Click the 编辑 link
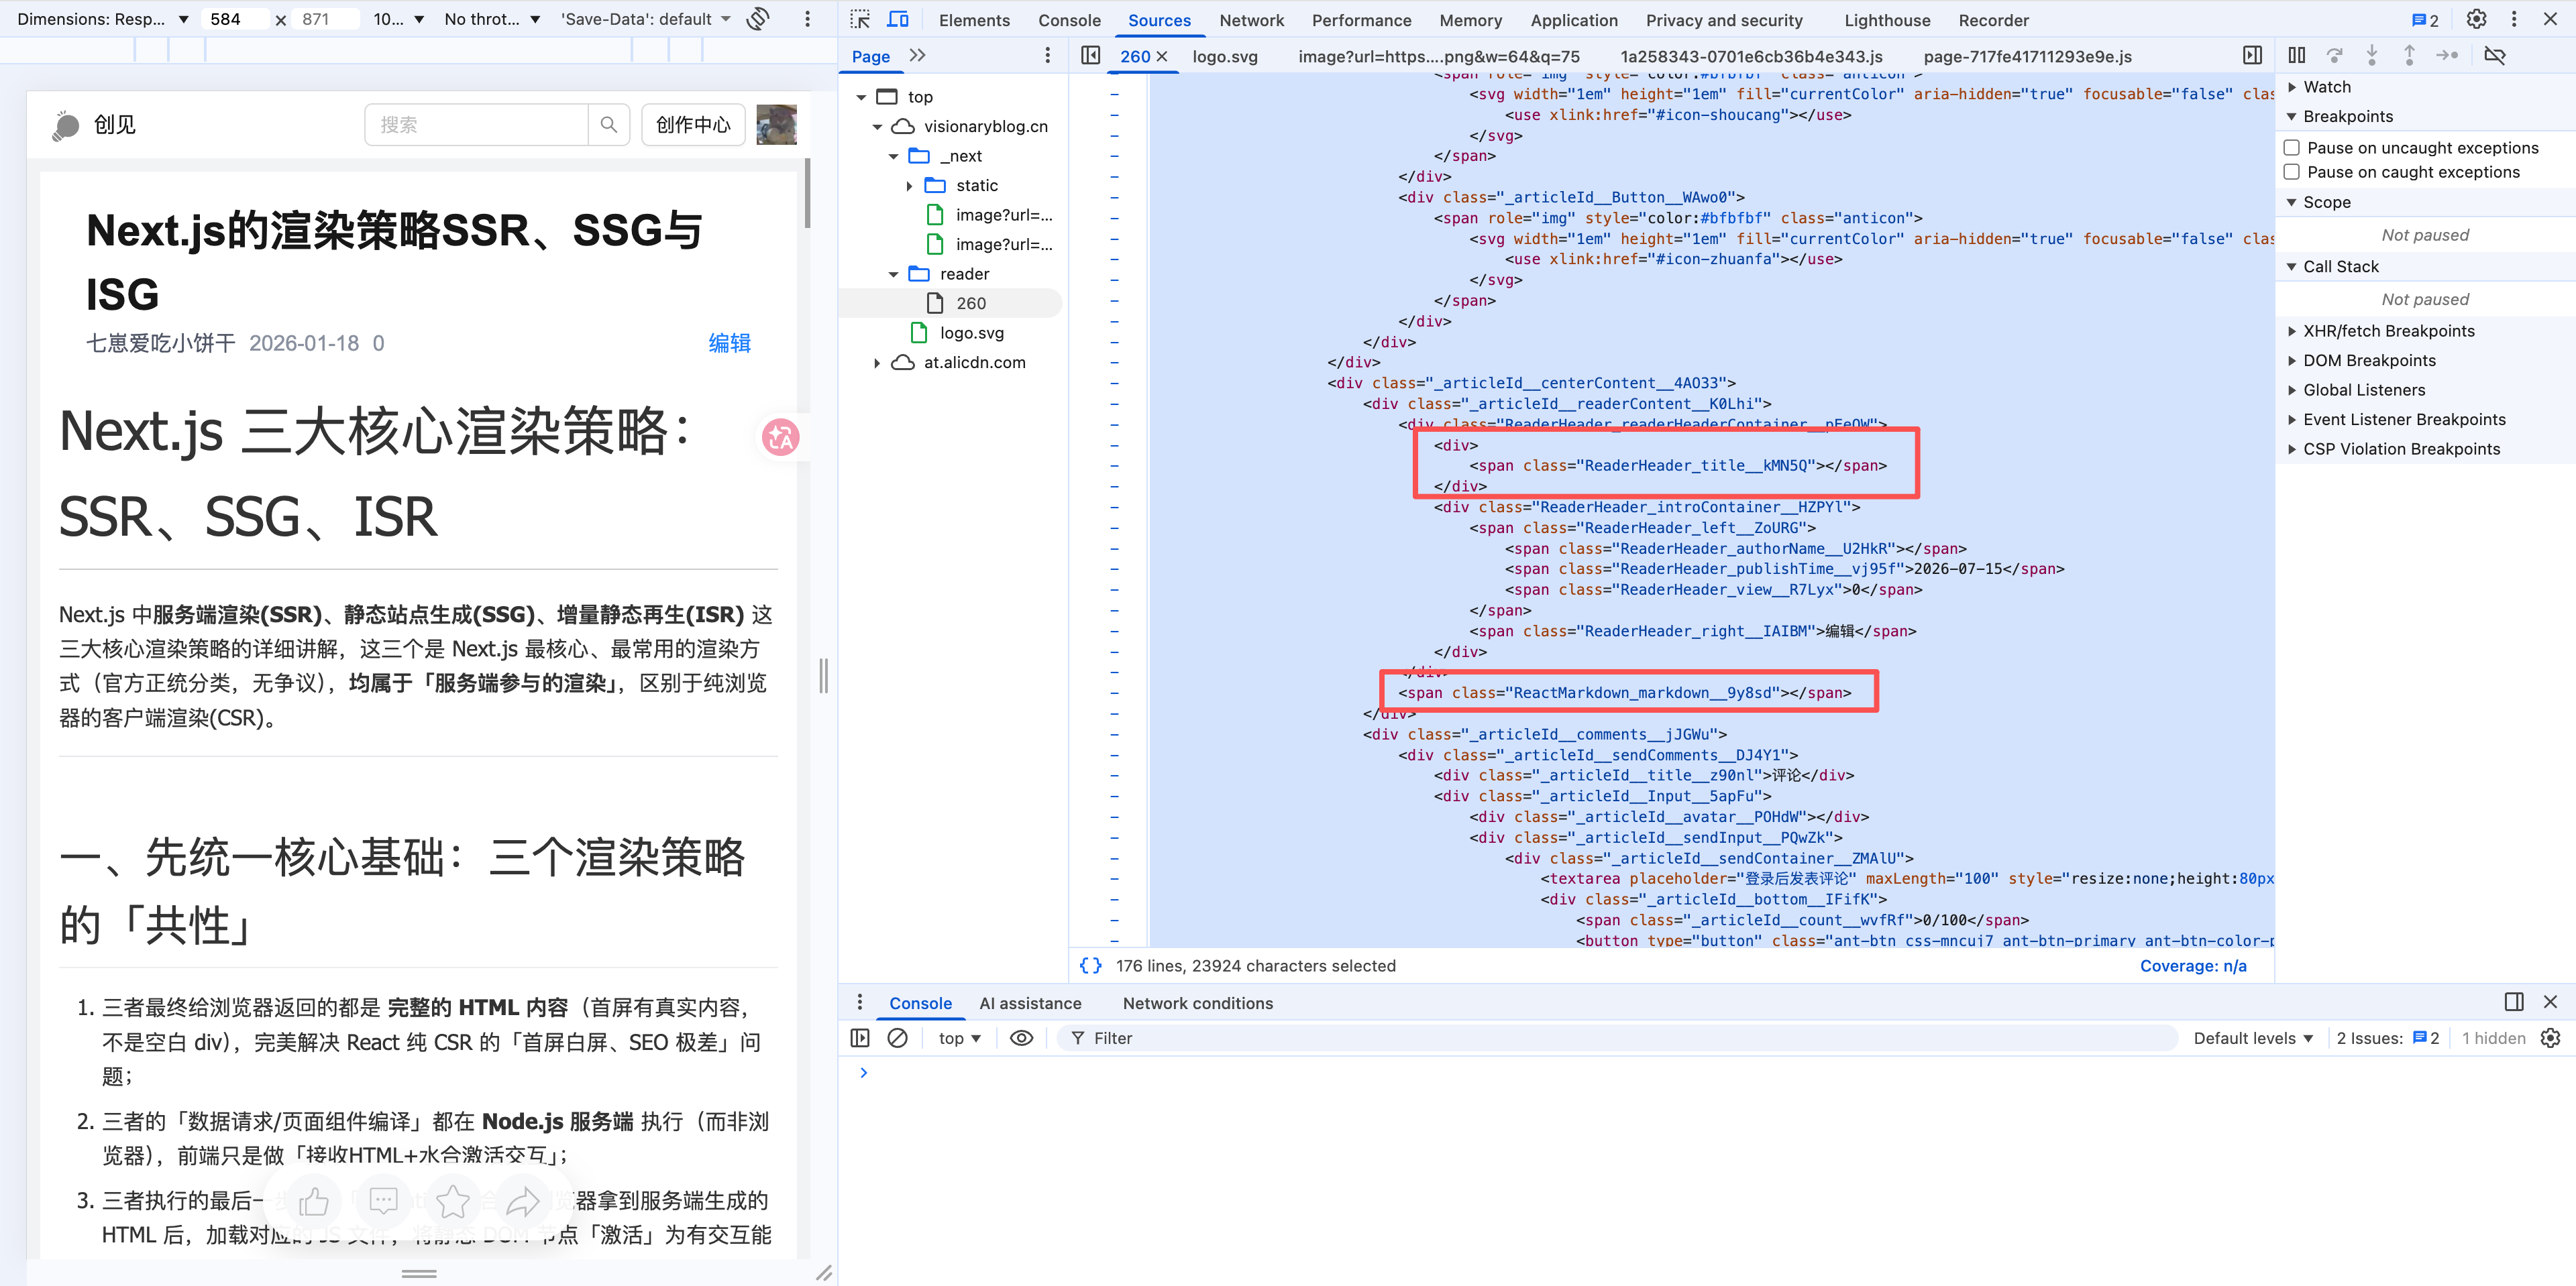The width and height of the screenshot is (2576, 1286). click(729, 343)
